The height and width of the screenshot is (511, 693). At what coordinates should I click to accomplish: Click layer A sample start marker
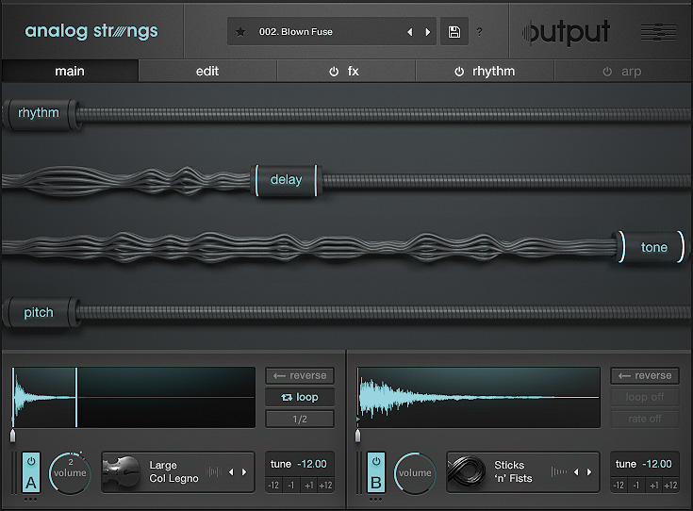coord(13,436)
